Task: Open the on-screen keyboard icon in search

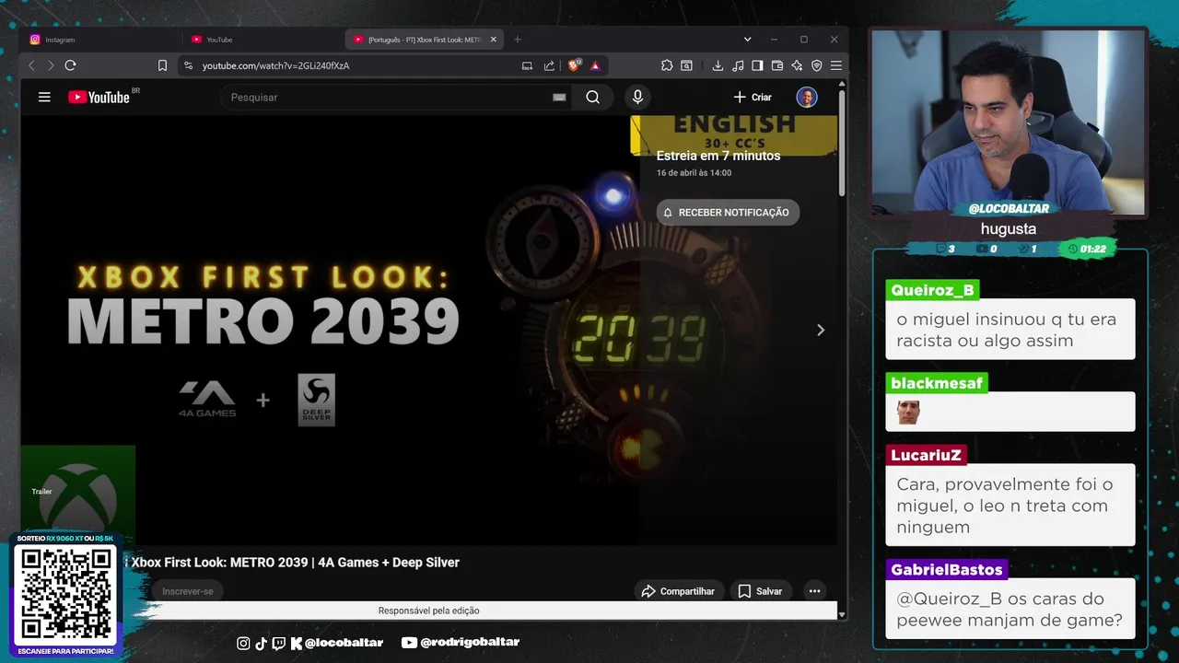Action: point(559,97)
